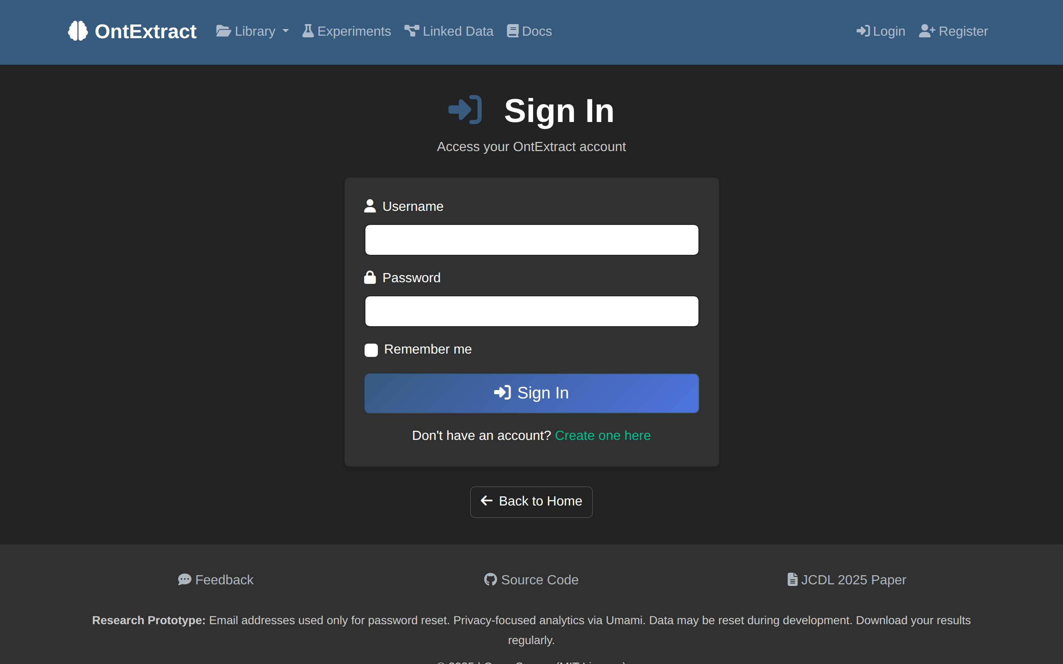Enable the Remember me checkbox
Image resolution: width=1063 pixels, height=664 pixels.
pos(371,350)
